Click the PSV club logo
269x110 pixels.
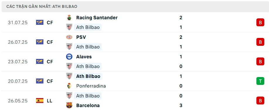coord(69,37)
